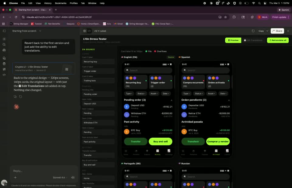This screenshot has height=188, width=292.
Task: Click the Compra recurrente card
Action: [193, 82]
